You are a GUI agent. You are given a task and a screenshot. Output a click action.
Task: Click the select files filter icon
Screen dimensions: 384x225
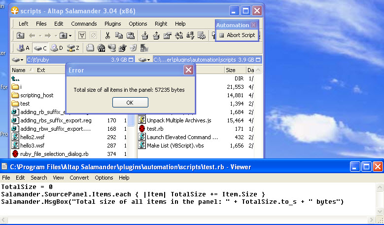(x=82, y=36)
